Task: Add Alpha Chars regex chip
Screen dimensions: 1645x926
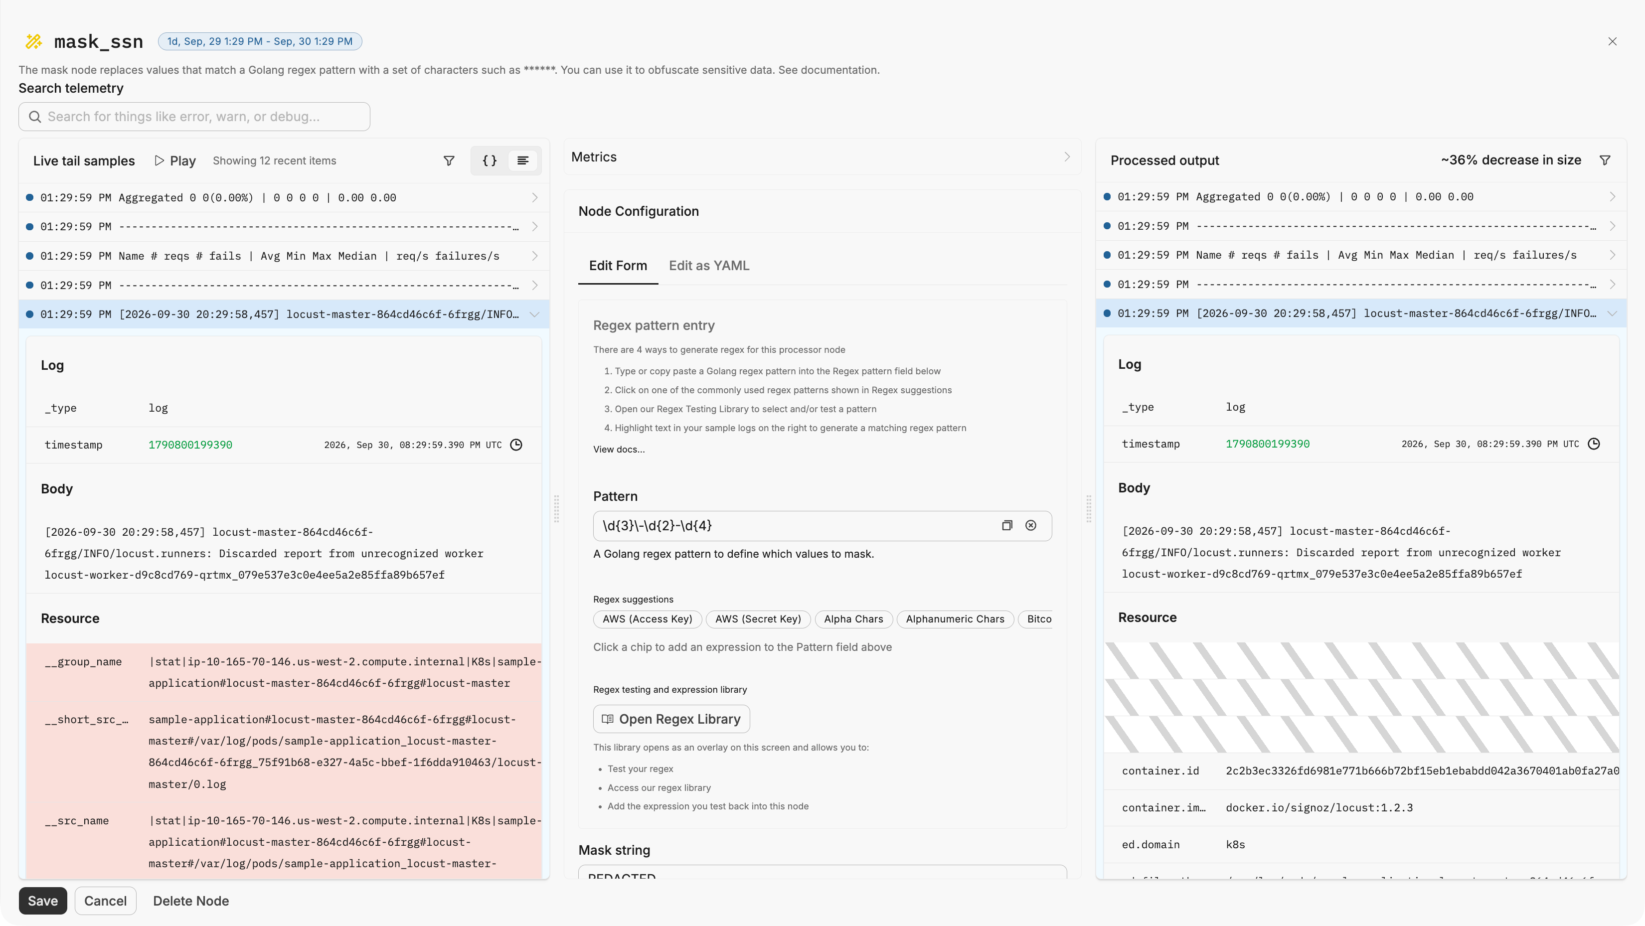Action: pos(853,619)
